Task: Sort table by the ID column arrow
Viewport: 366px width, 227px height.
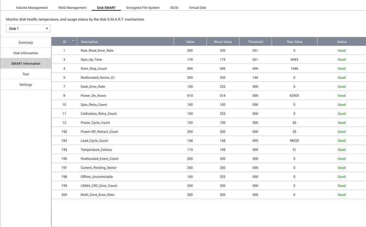Action: coord(73,41)
